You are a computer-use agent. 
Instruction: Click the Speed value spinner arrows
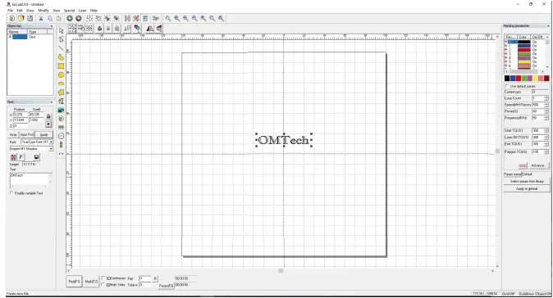tap(546, 105)
